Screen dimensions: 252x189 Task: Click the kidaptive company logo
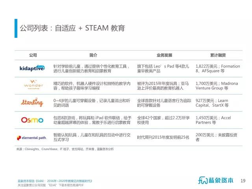pos(32,68)
